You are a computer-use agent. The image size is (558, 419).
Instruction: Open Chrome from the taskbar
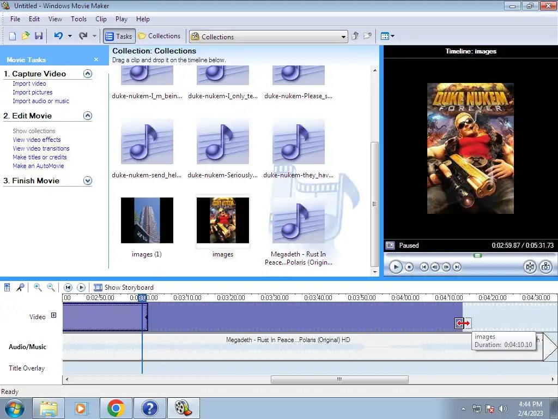[116, 408]
